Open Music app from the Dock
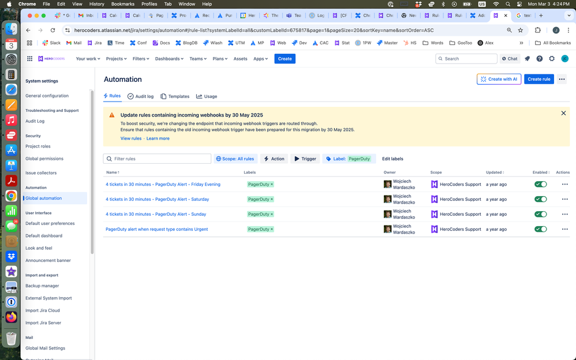The height and width of the screenshot is (360, 576). 12,120
